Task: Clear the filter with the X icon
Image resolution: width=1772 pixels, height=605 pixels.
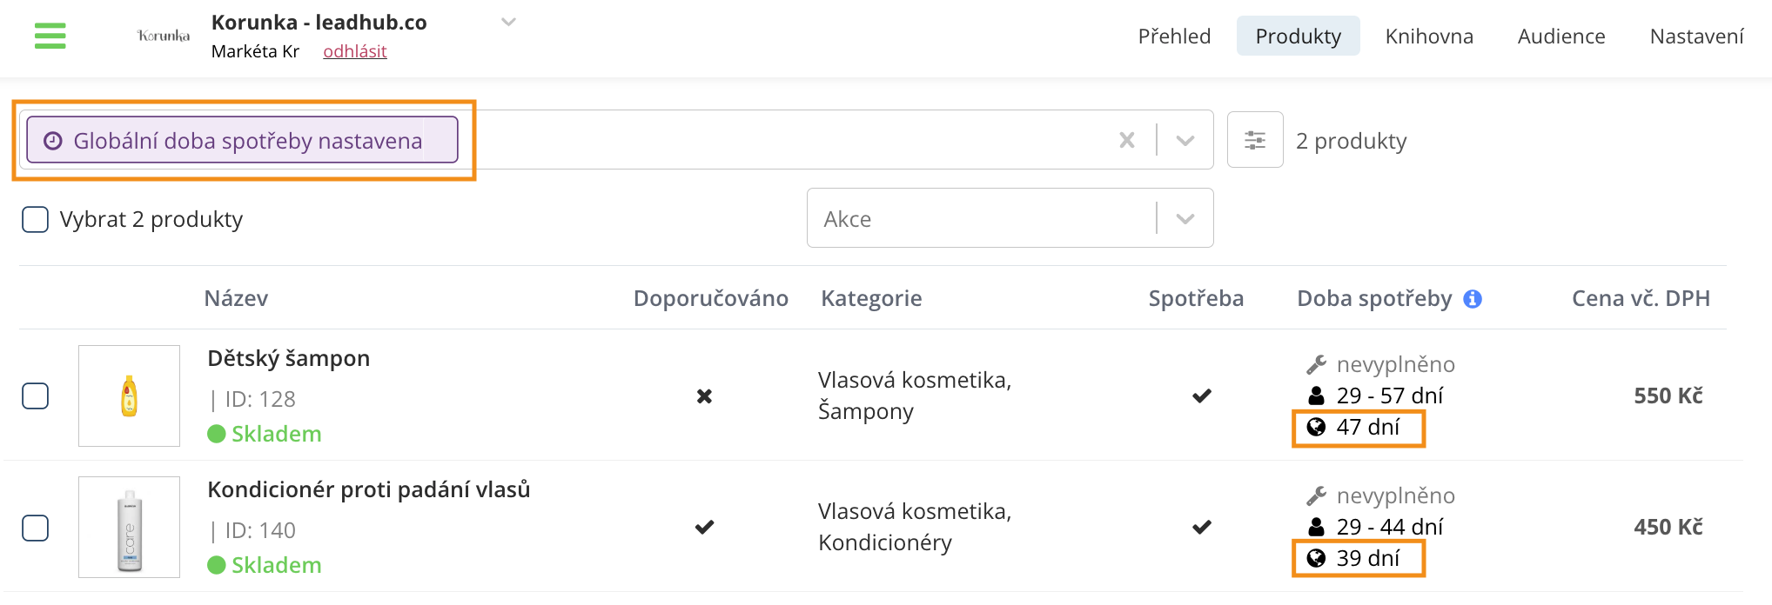Action: 1127,140
